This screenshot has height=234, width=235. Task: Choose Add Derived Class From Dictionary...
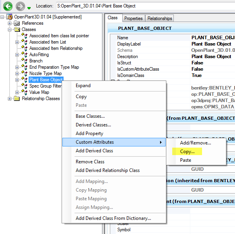[114, 218]
